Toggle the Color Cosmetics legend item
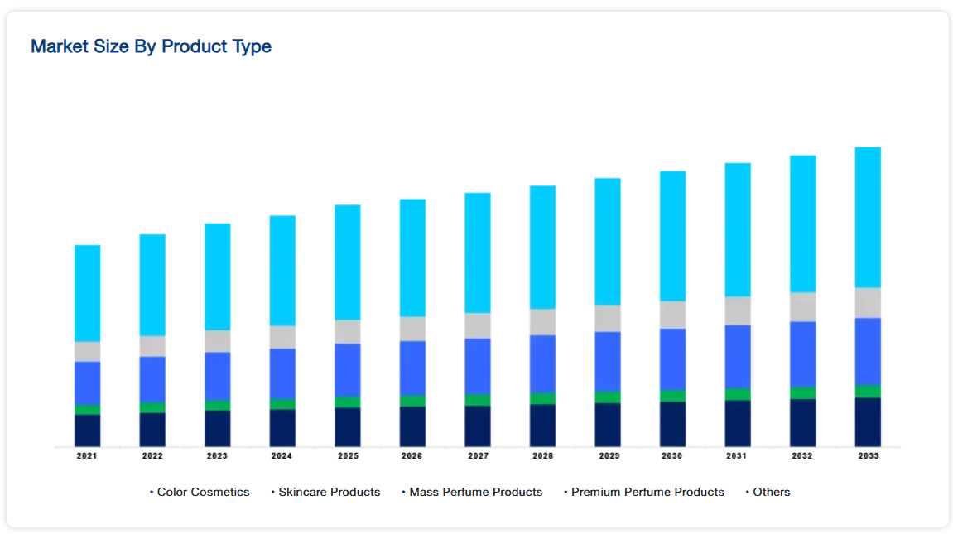Viewport: 953px width, 534px height. [203, 492]
